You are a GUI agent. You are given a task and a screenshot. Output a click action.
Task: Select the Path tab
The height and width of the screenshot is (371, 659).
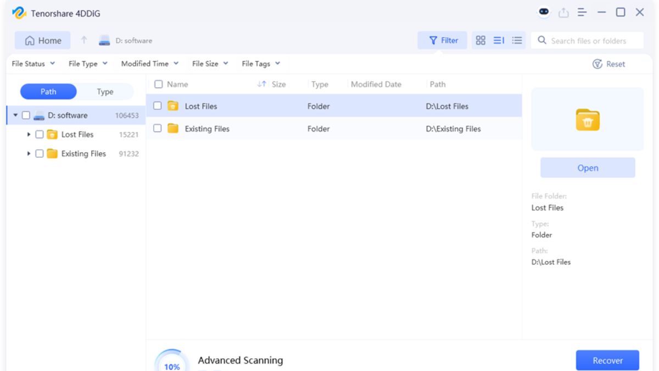pos(48,92)
